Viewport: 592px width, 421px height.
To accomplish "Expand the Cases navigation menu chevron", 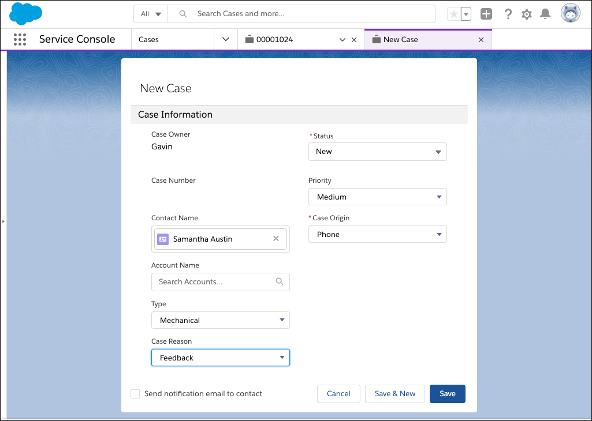I will [226, 39].
